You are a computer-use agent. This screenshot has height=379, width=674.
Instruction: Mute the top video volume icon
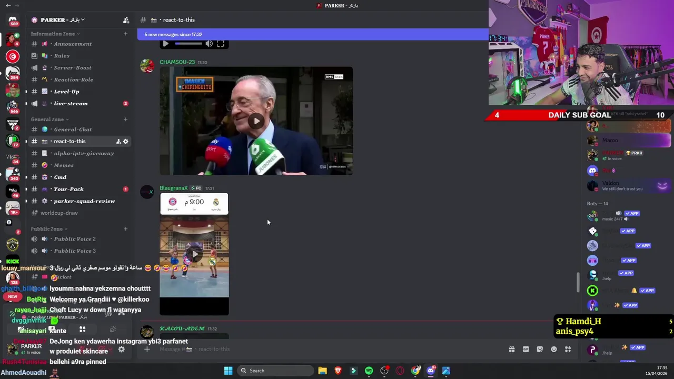click(209, 44)
